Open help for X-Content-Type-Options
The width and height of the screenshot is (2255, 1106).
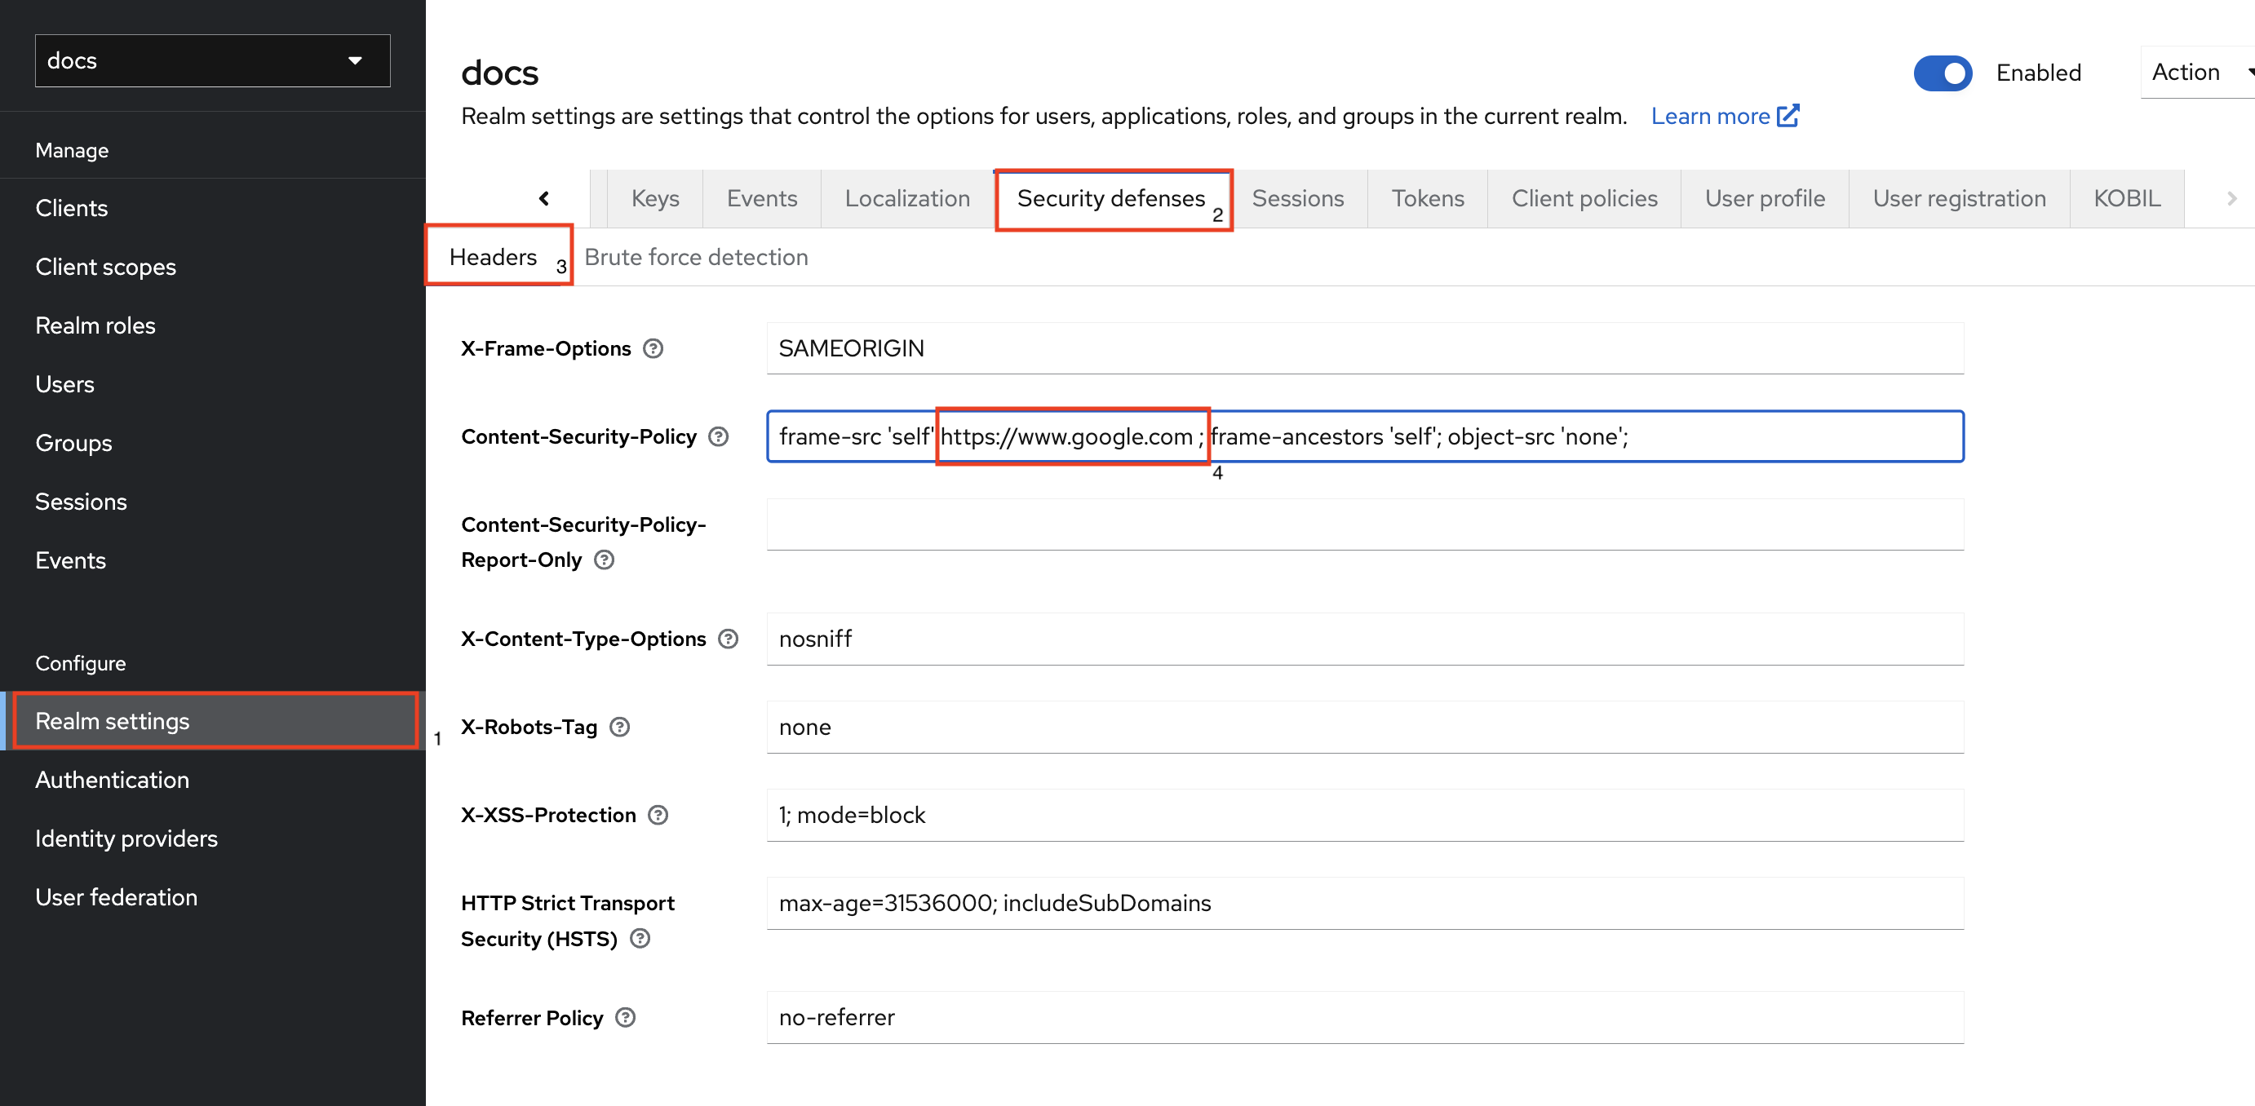[x=729, y=639]
